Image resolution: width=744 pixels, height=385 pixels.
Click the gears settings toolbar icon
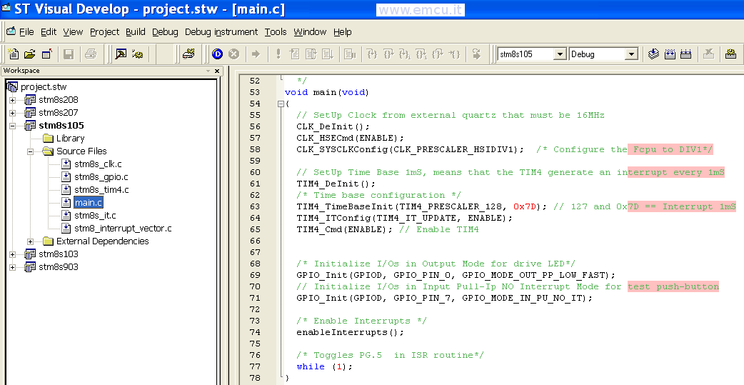138,54
